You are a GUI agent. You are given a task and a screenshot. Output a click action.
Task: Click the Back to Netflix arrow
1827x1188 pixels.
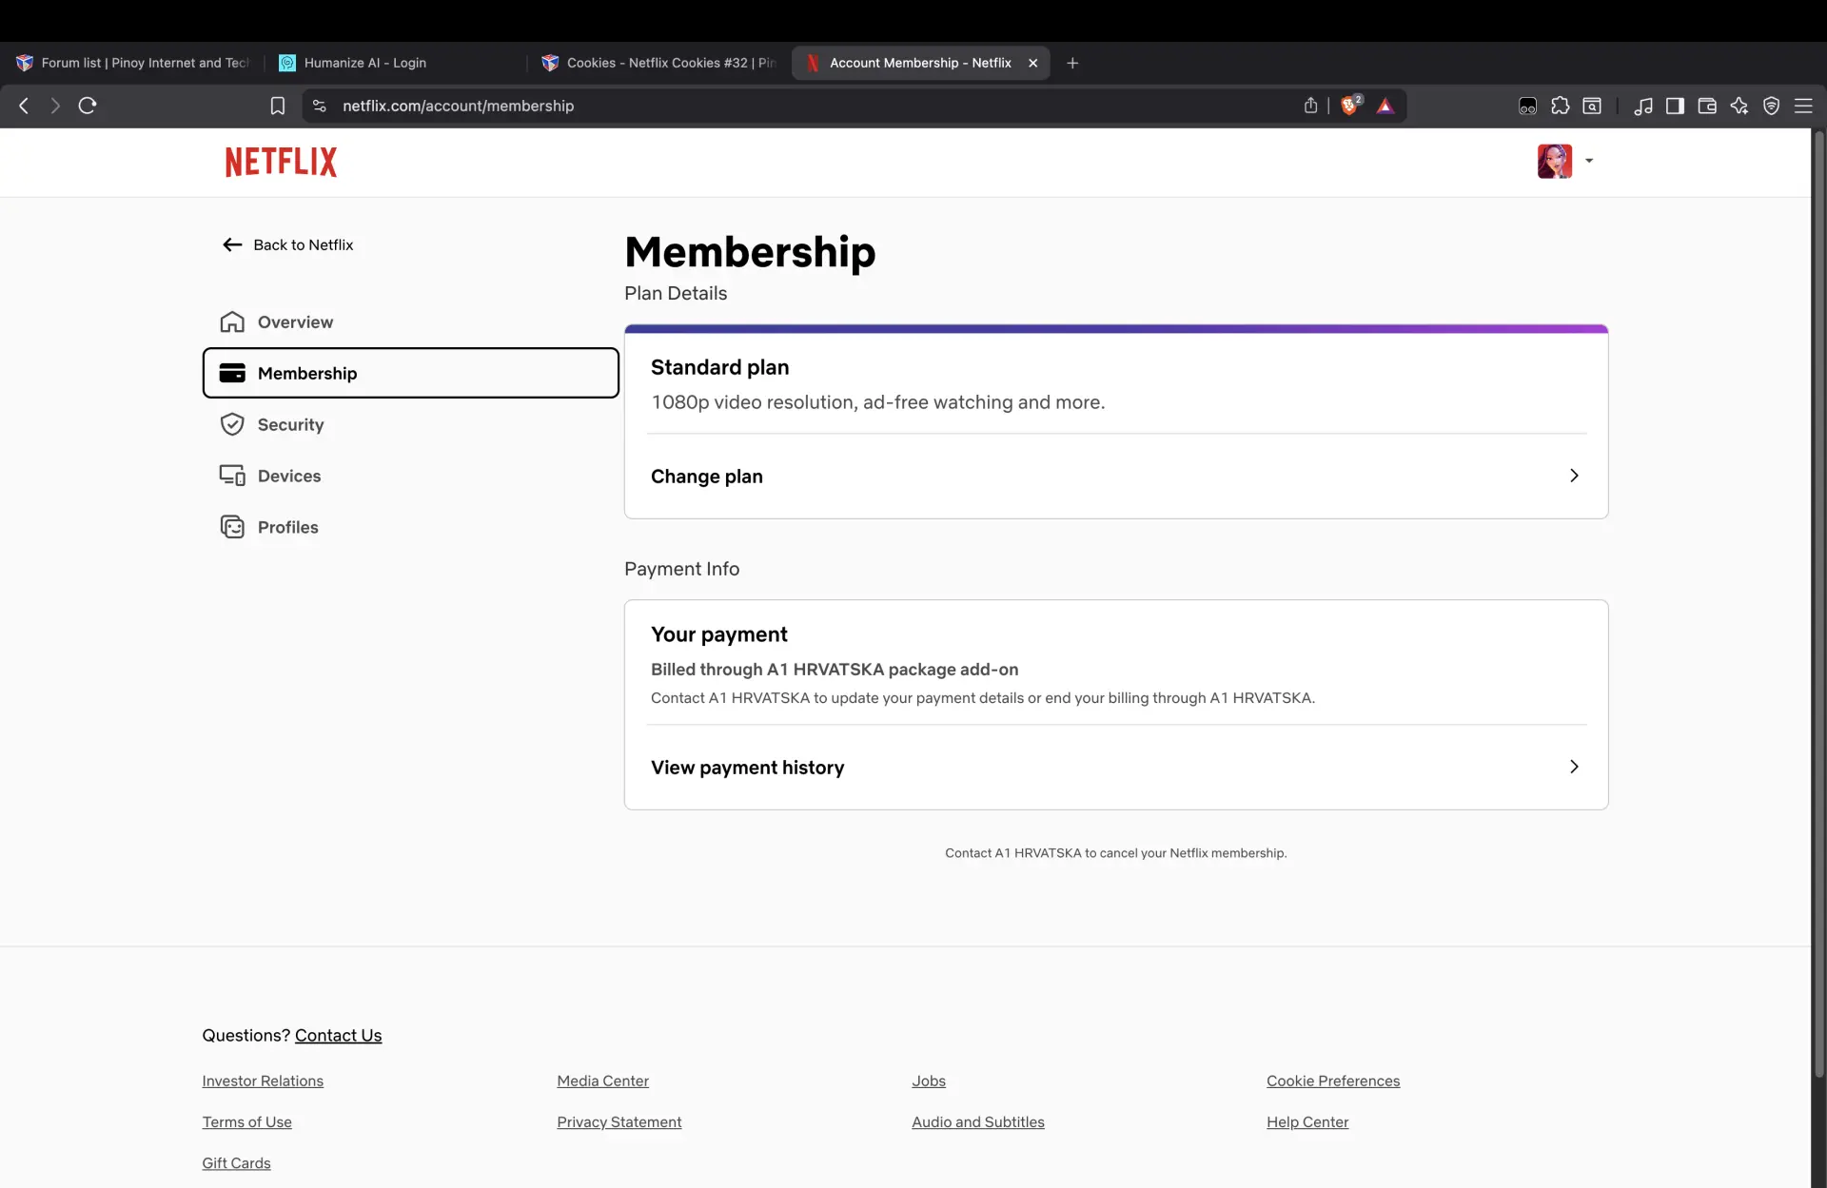(x=232, y=244)
